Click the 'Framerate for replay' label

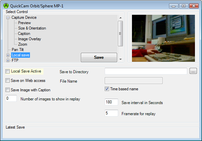[x=138, y=114]
